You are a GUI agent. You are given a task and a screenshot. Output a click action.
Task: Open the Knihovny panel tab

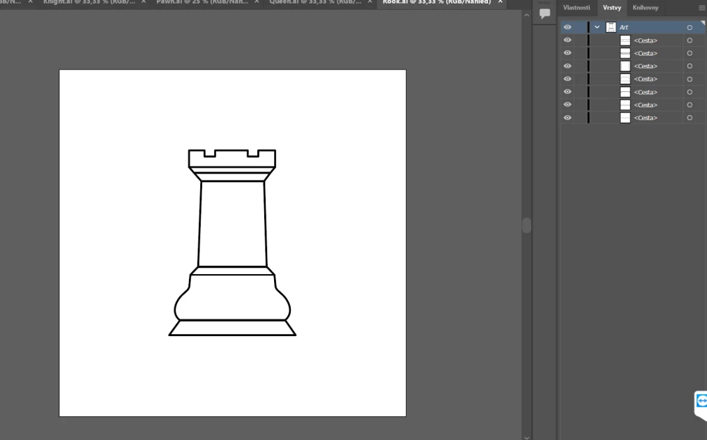pos(645,8)
